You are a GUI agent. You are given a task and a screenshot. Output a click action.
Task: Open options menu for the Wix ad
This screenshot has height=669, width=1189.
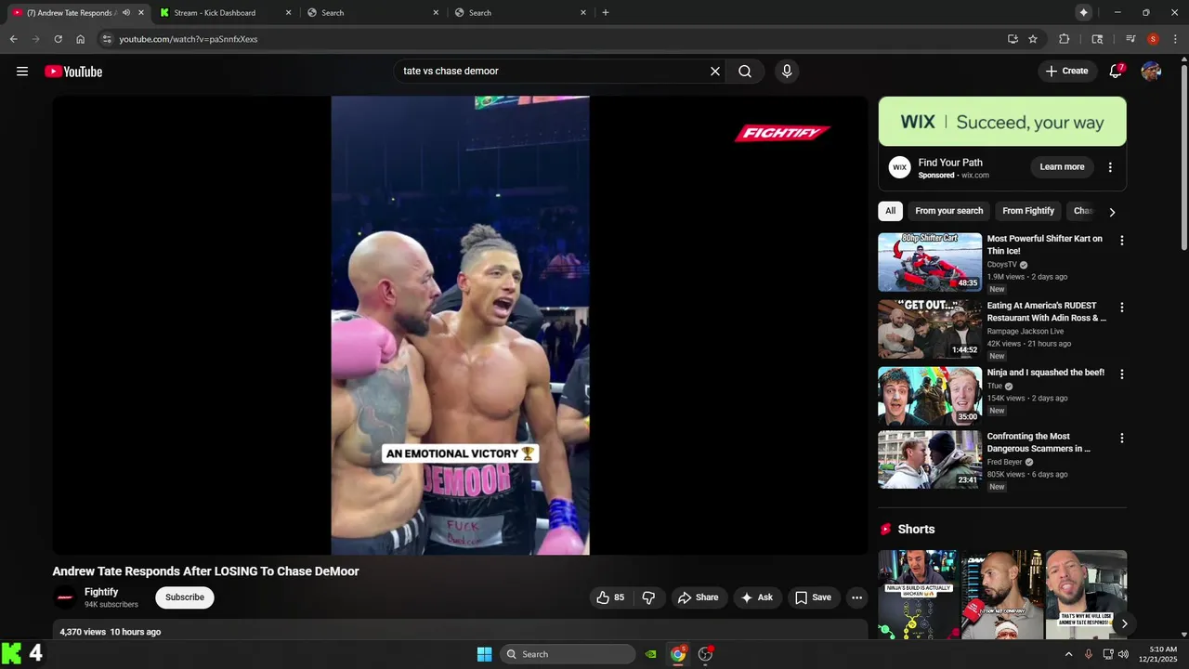1110,167
